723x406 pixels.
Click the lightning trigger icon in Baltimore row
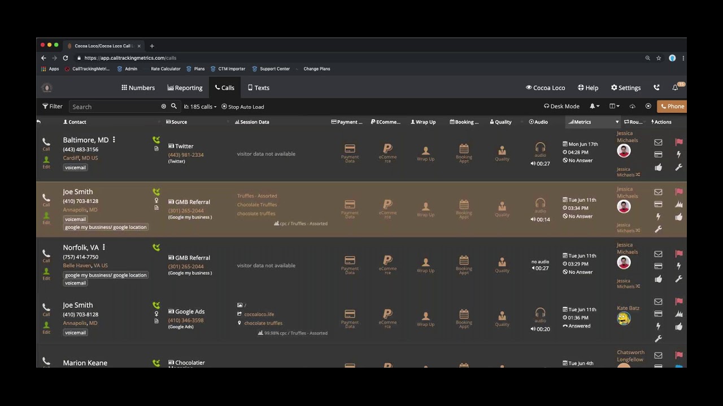pos(679,155)
